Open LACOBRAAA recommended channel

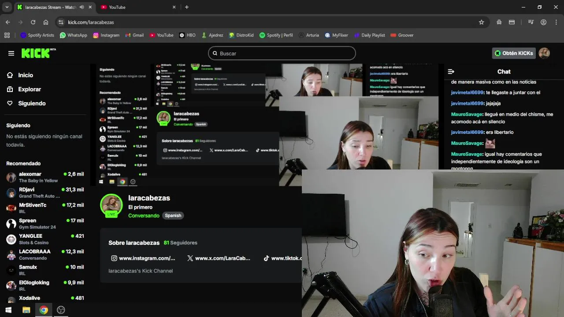click(45, 254)
